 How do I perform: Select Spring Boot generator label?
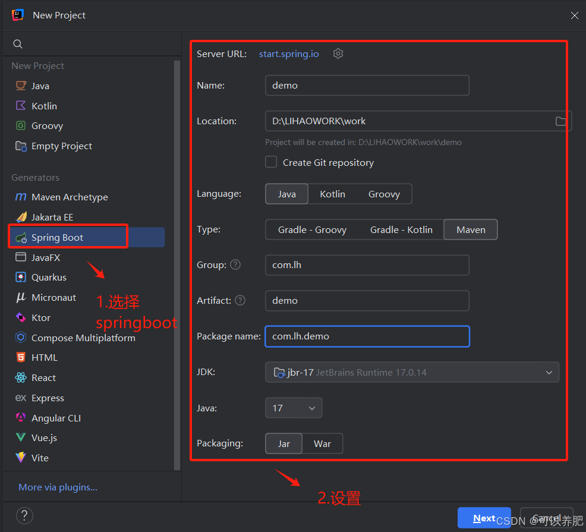(x=57, y=237)
